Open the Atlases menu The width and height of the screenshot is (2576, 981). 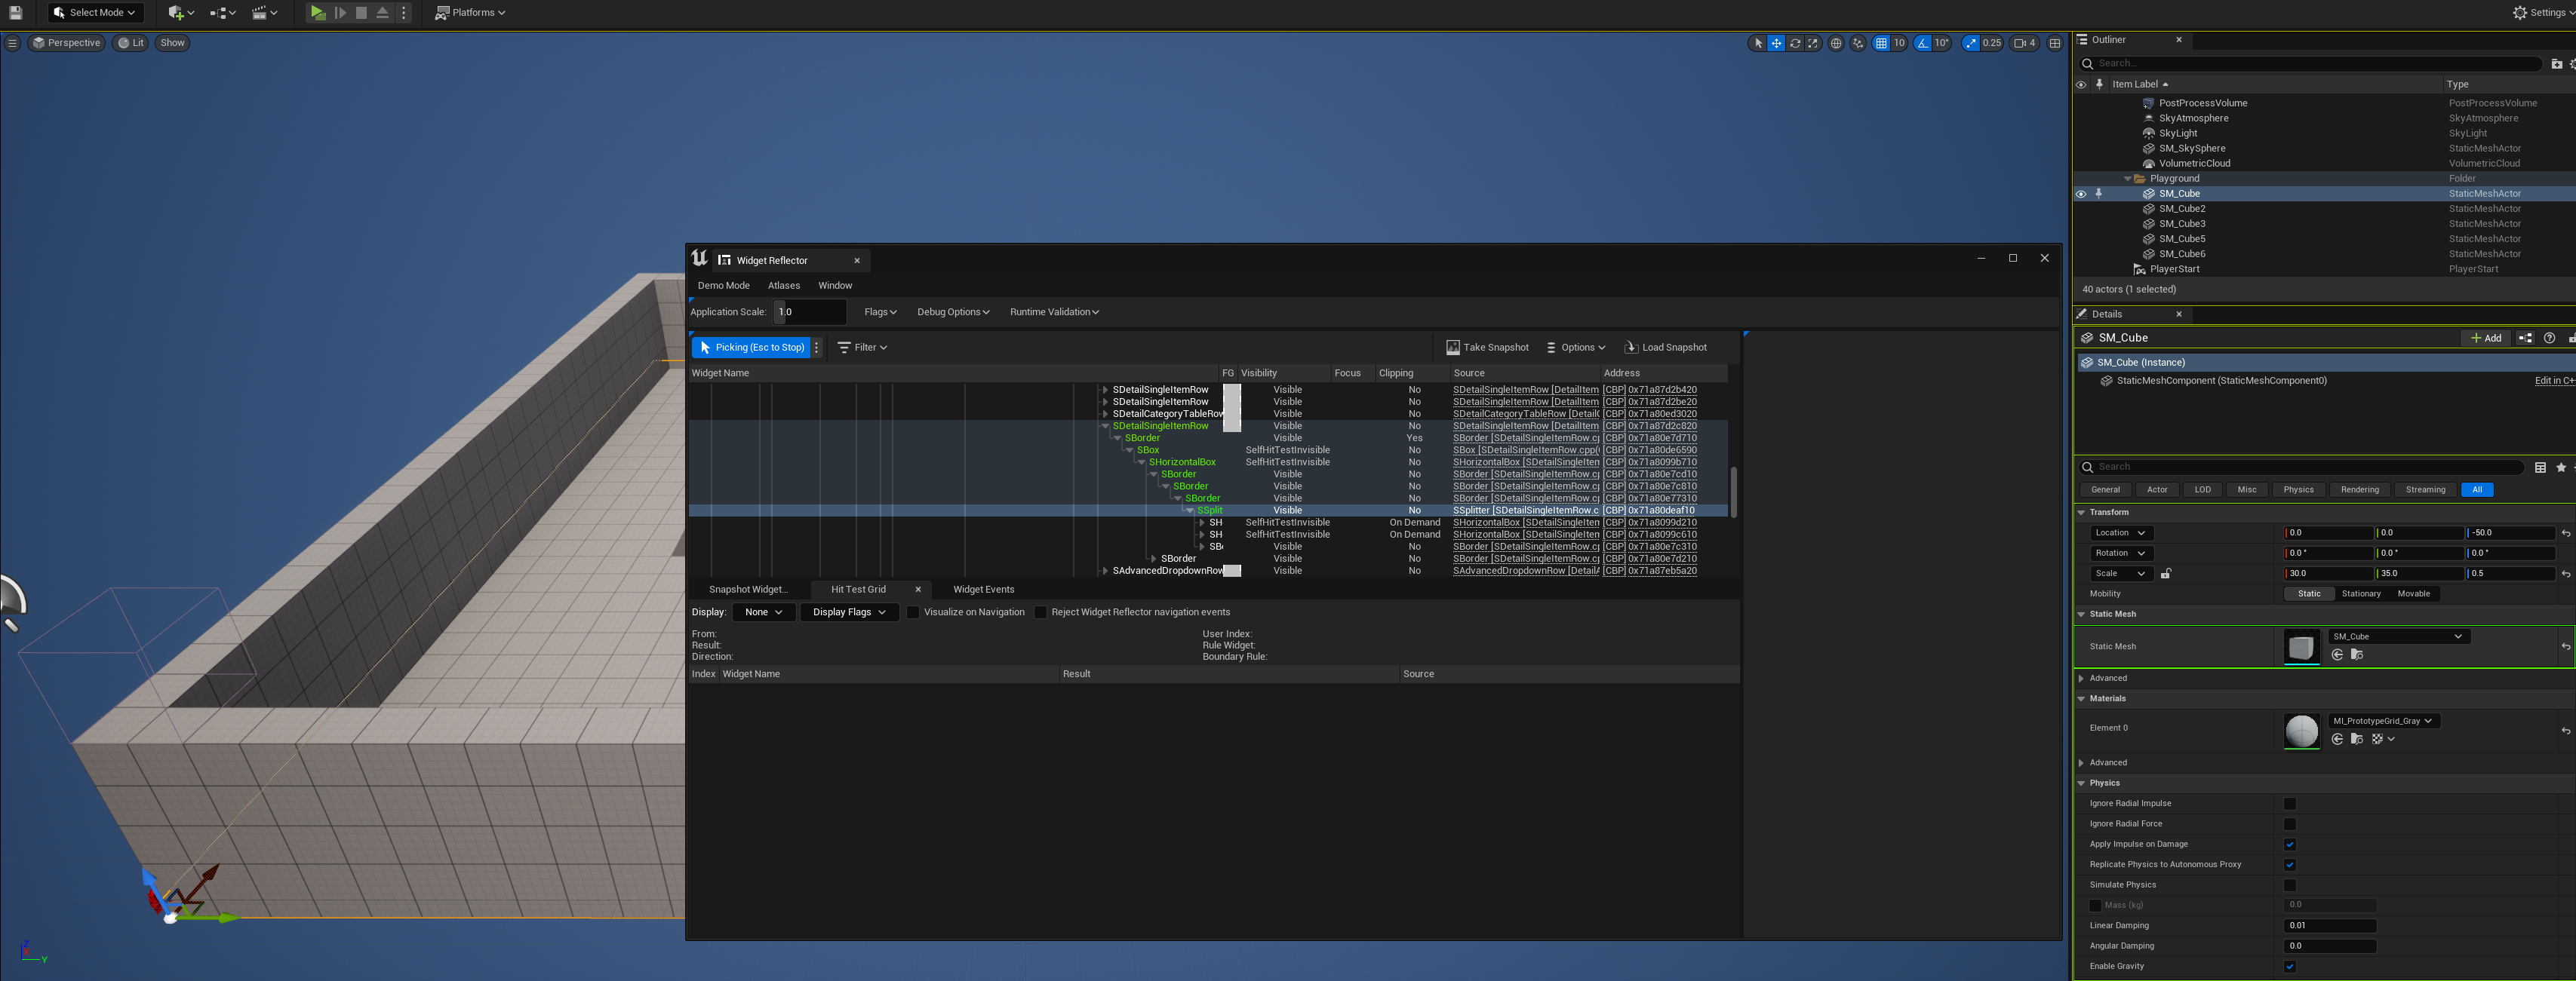[x=783, y=286]
